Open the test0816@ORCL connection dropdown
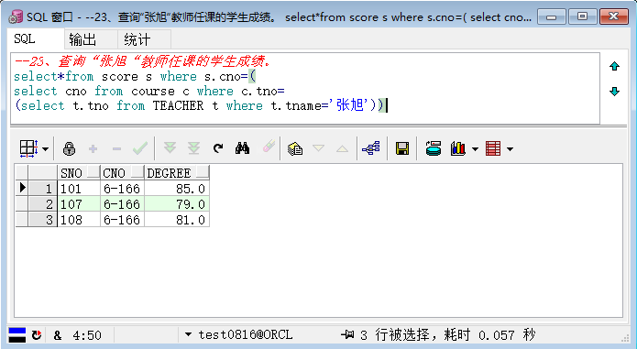Screen dimensions: 637x349 188,334
